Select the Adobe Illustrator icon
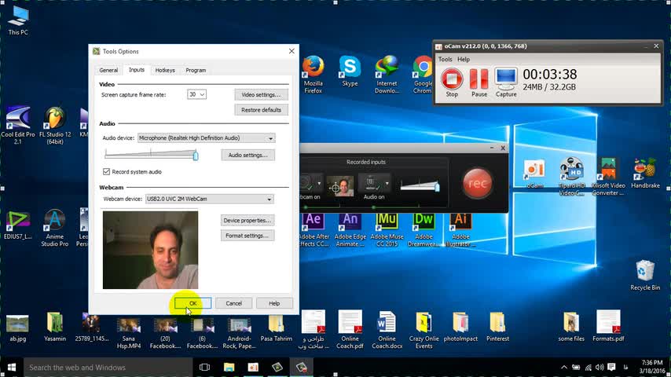The height and width of the screenshot is (377, 671). tap(460, 229)
